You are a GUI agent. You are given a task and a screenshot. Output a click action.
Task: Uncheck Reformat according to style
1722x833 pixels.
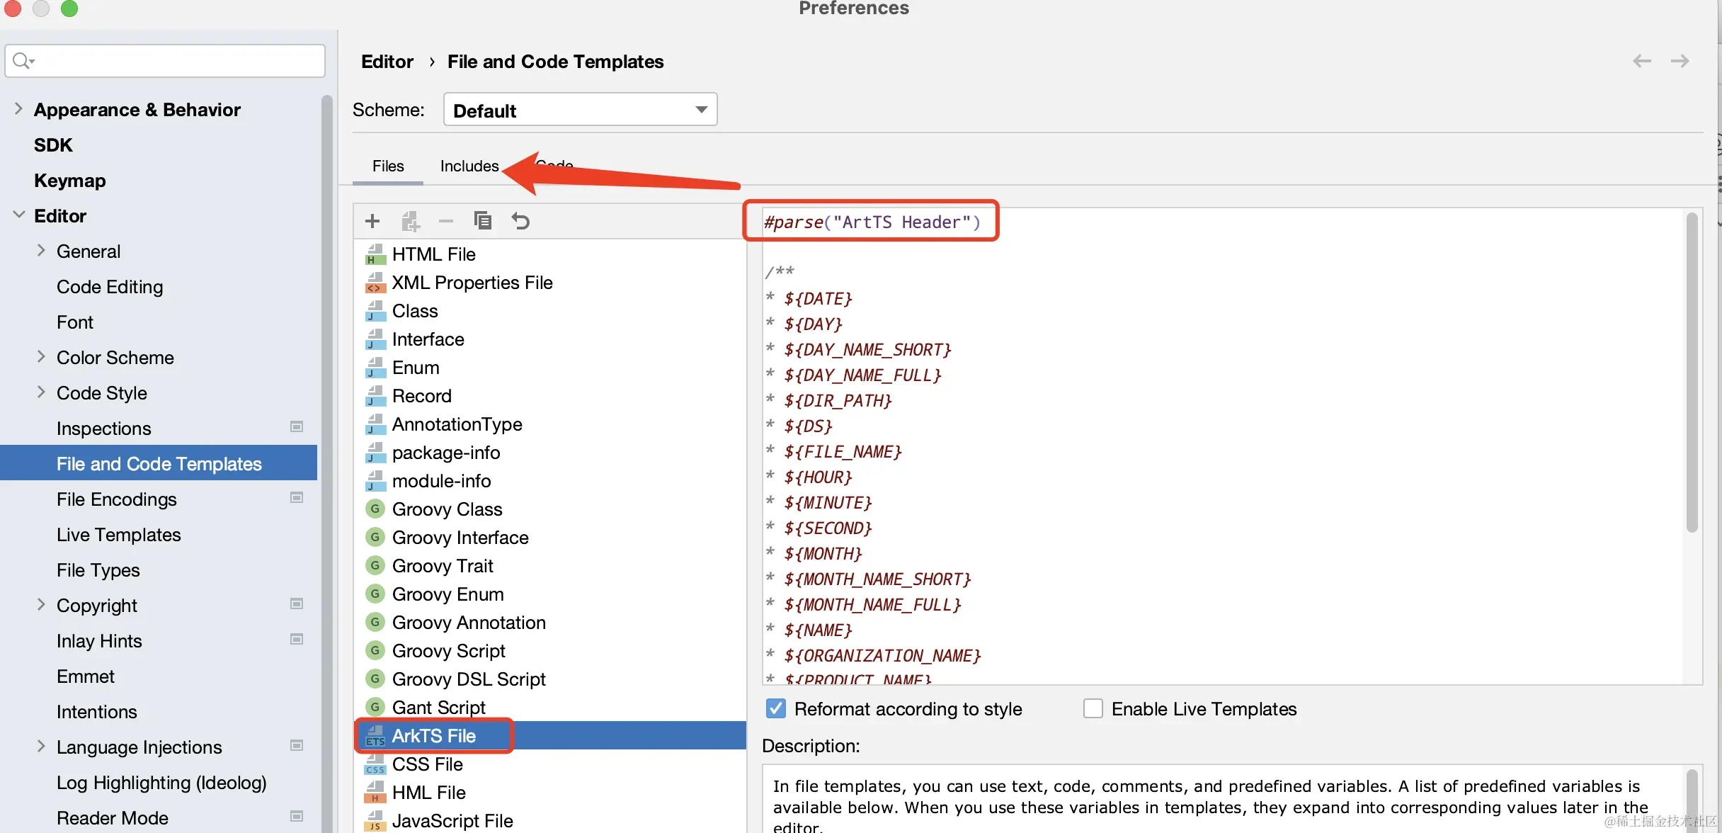coord(776,708)
